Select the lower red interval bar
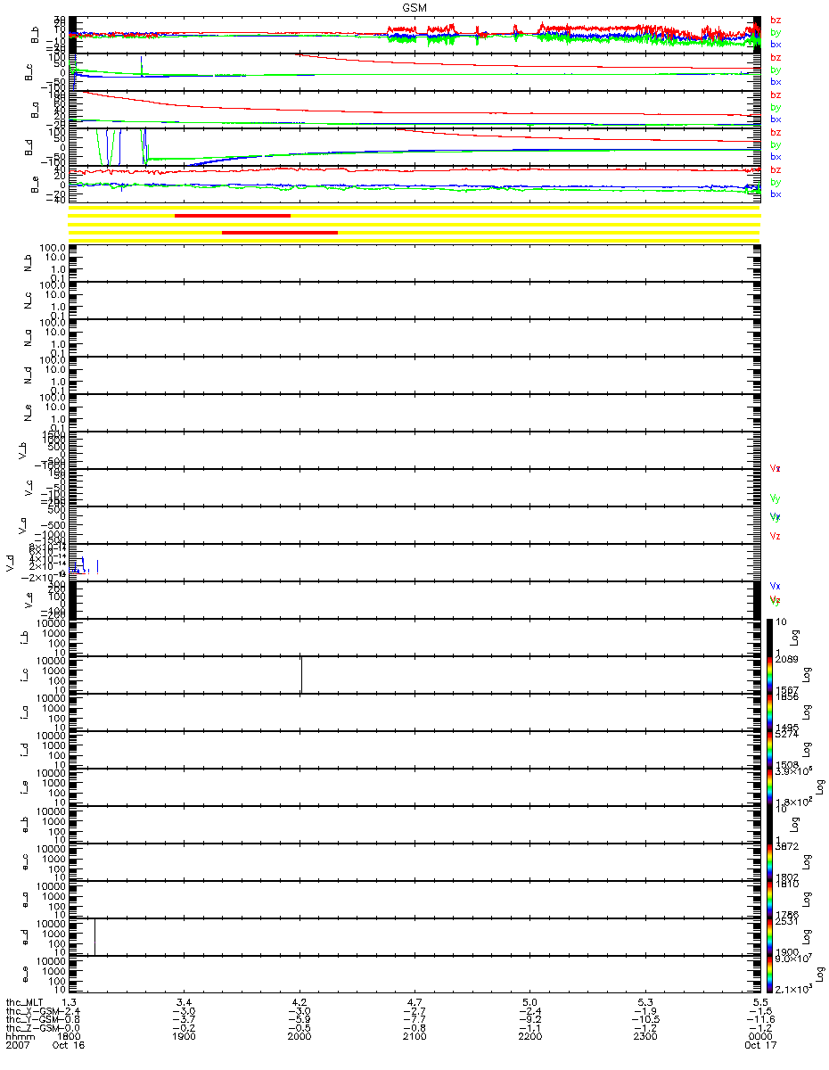This screenshot has height=1070, width=829. click(x=280, y=233)
